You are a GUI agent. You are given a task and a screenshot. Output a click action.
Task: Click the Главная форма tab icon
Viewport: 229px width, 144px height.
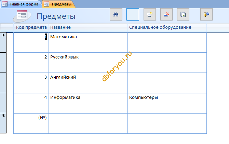tap(5, 4)
